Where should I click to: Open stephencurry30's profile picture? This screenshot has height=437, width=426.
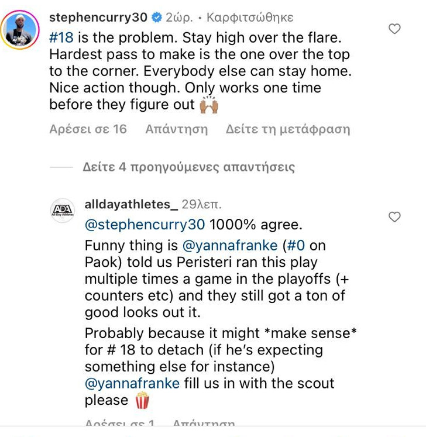tap(20, 29)
